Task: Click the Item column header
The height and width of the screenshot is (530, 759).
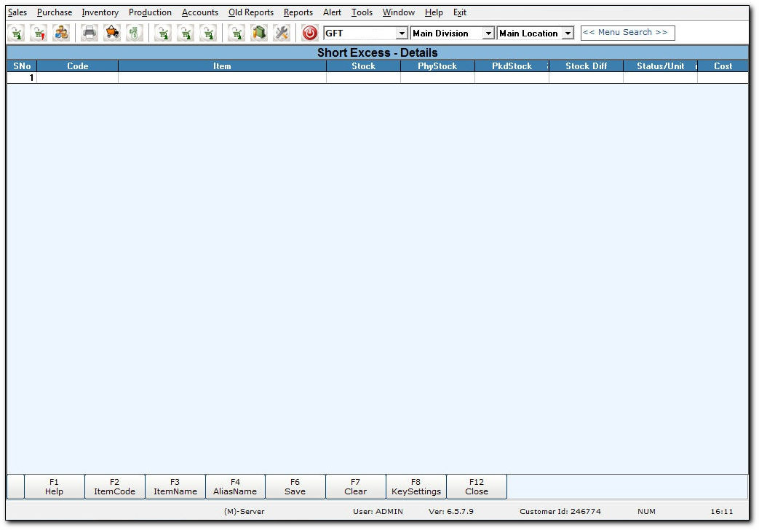Action: click(222, 66)
